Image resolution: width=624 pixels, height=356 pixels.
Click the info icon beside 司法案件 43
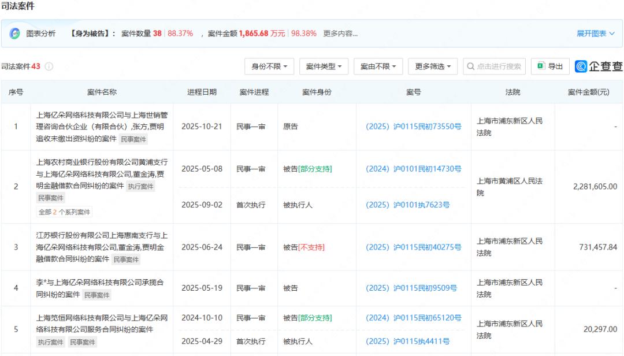49,66
